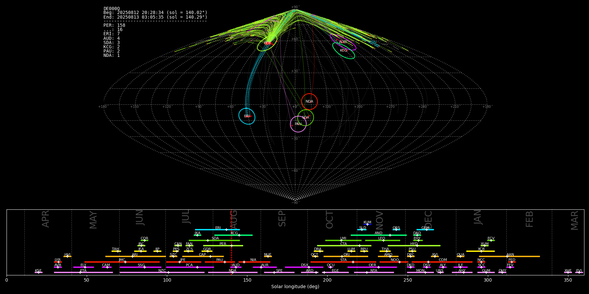Click the HYD shower bar

click(414, 246)
